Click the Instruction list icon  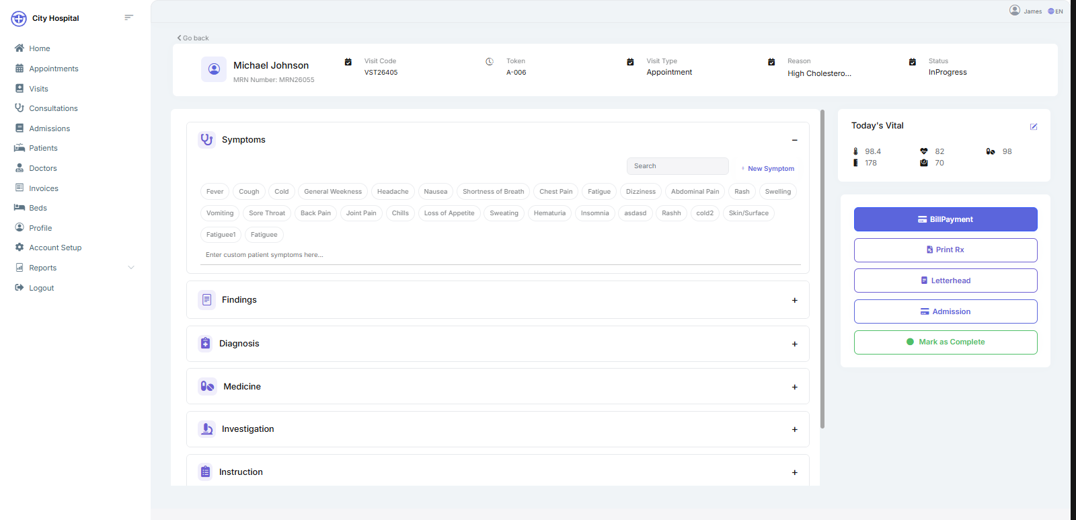click(205, 472)
